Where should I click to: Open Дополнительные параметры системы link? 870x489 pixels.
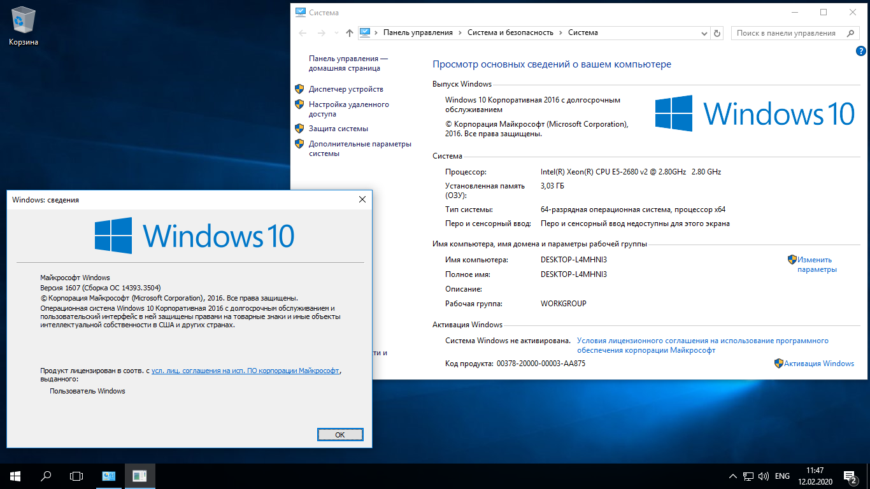point(360,148)
